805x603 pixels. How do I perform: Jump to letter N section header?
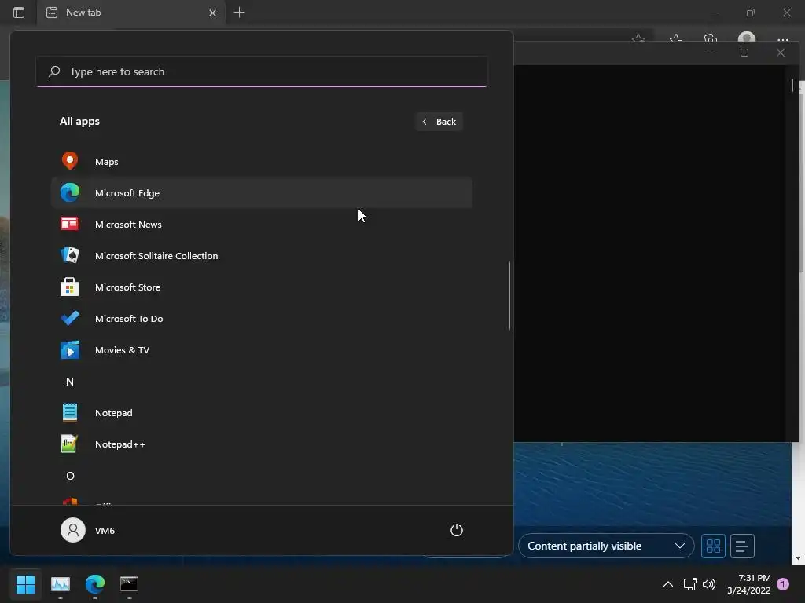[x=70, y=382]
